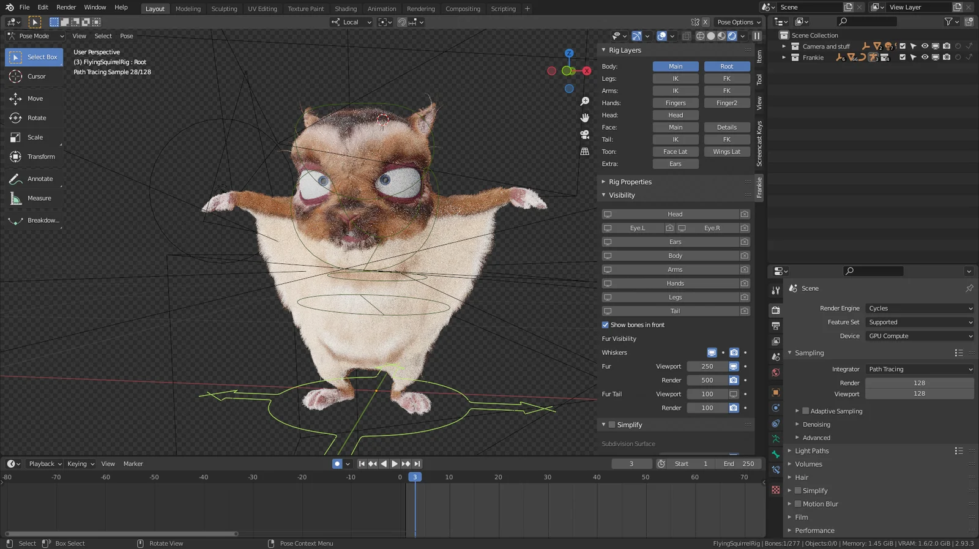Play animation forward
979x549 pixels.
(x=395, y=464)
